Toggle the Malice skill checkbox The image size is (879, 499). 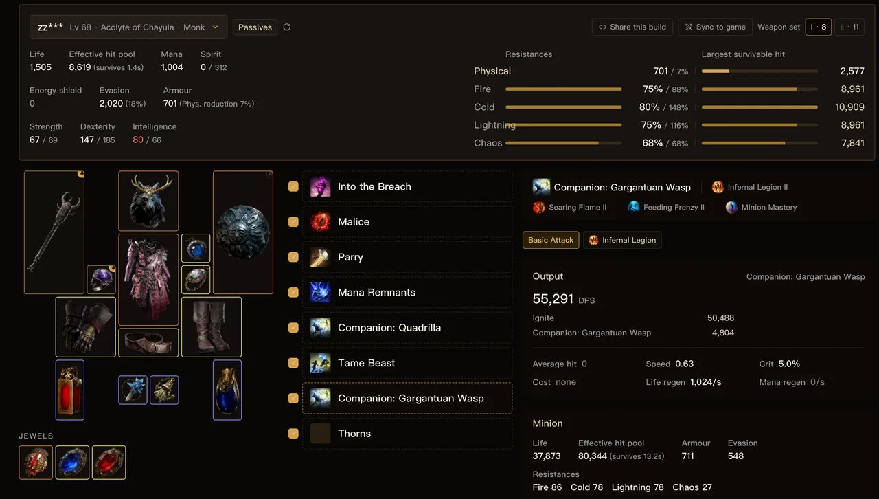293,222
